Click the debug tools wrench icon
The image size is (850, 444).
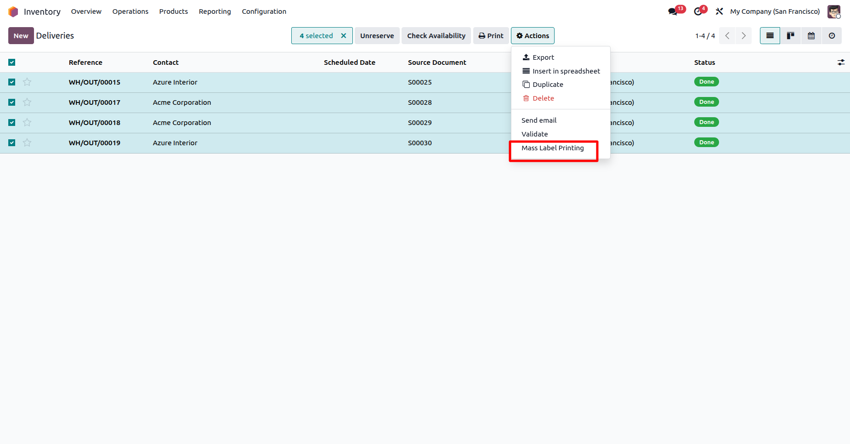720,11
